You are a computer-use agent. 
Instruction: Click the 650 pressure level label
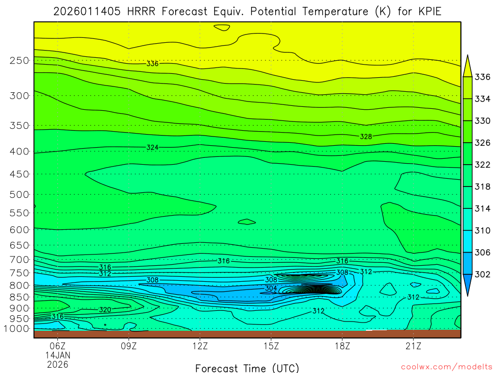coord(19,245)
